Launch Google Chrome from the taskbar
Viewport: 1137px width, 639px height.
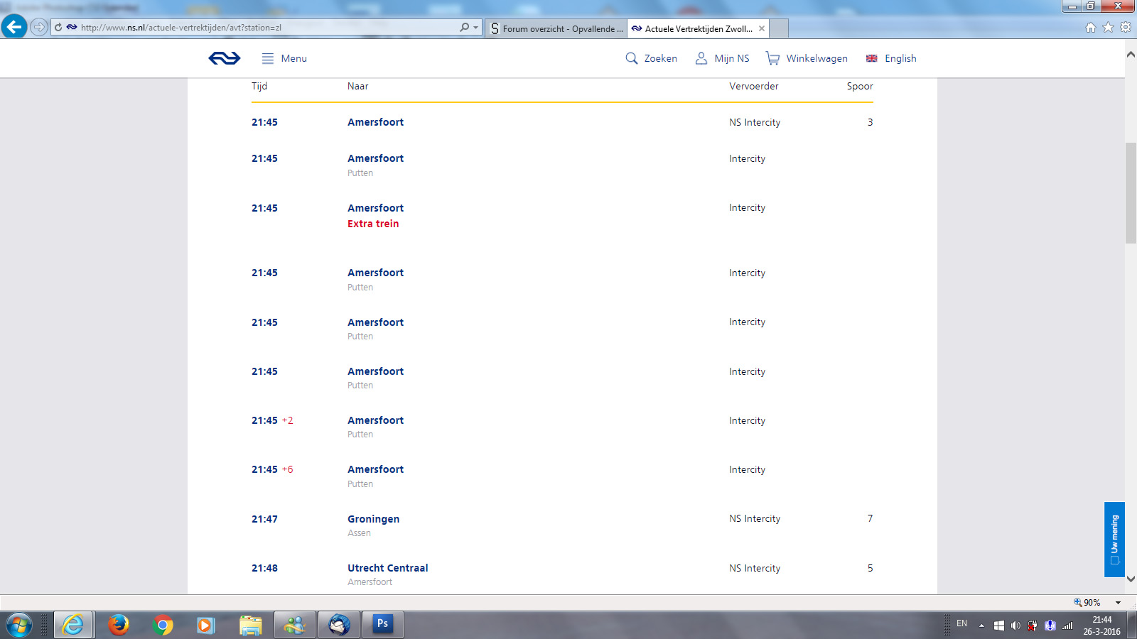163,626
